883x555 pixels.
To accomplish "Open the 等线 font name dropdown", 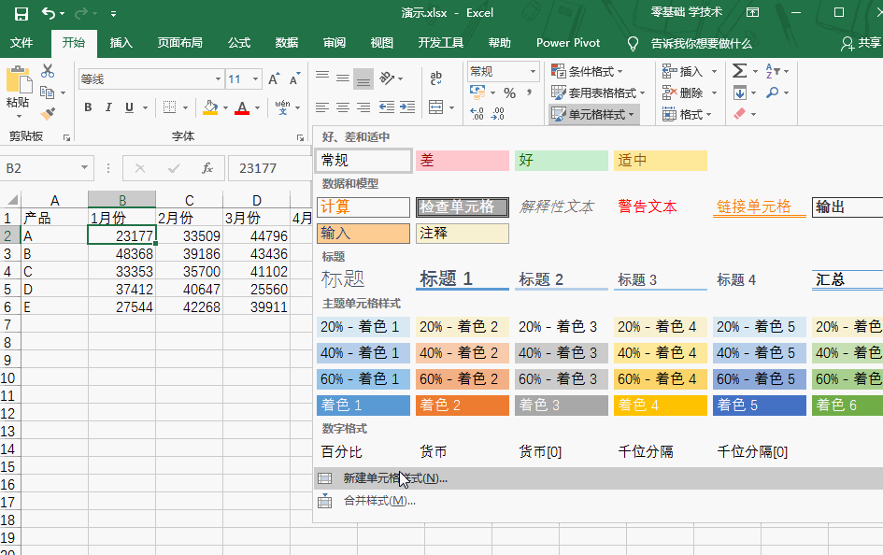I will tap(218, 79).
